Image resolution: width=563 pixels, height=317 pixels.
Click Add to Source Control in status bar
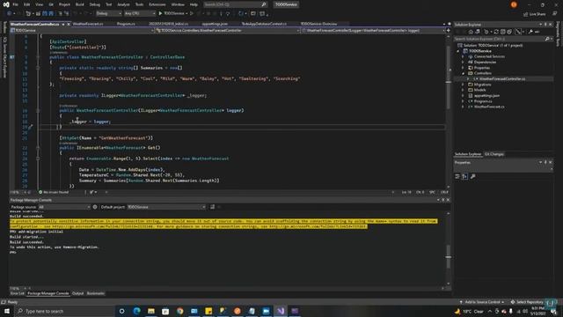pos(482,302)
